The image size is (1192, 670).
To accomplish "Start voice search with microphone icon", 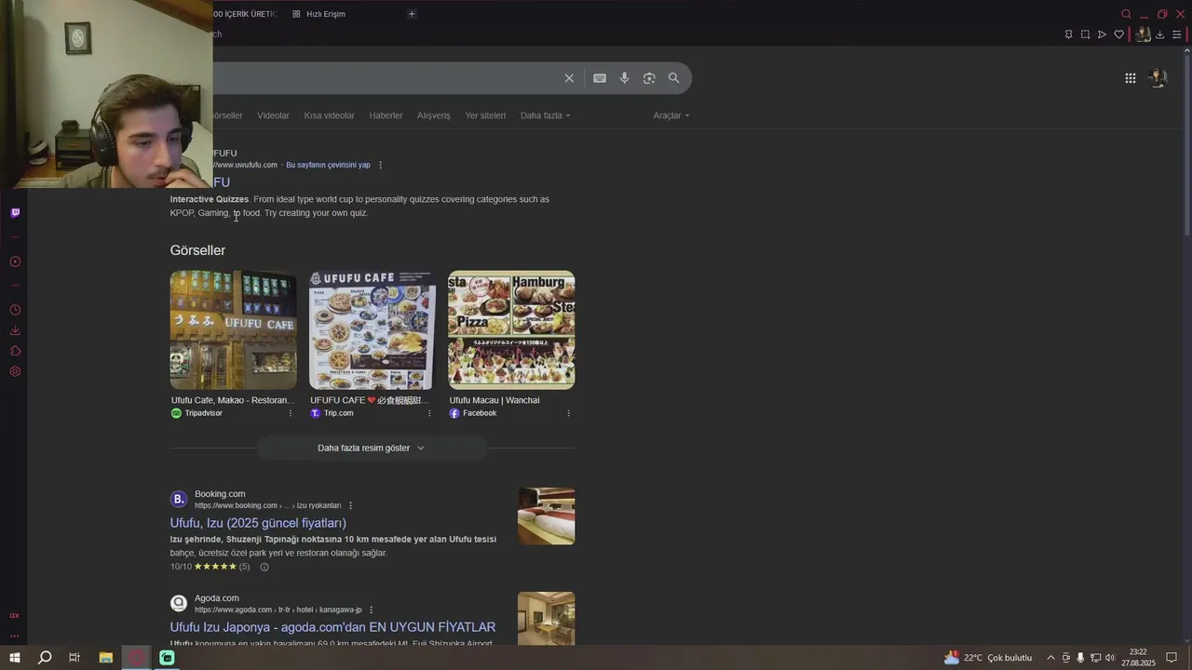I will click(624, 78).
